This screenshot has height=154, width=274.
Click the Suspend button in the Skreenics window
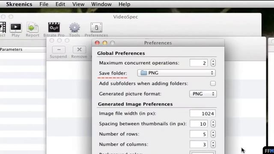click(x=59, y=50)
